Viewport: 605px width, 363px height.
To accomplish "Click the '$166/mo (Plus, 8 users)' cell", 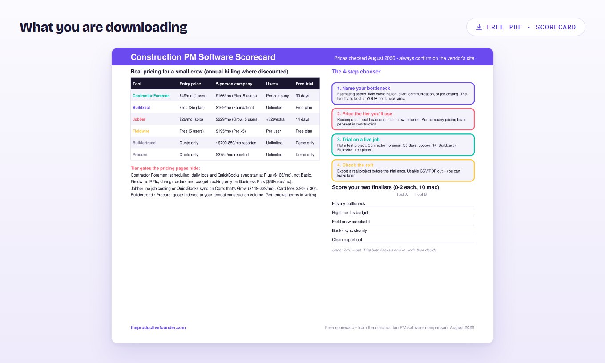I will 236,96.
